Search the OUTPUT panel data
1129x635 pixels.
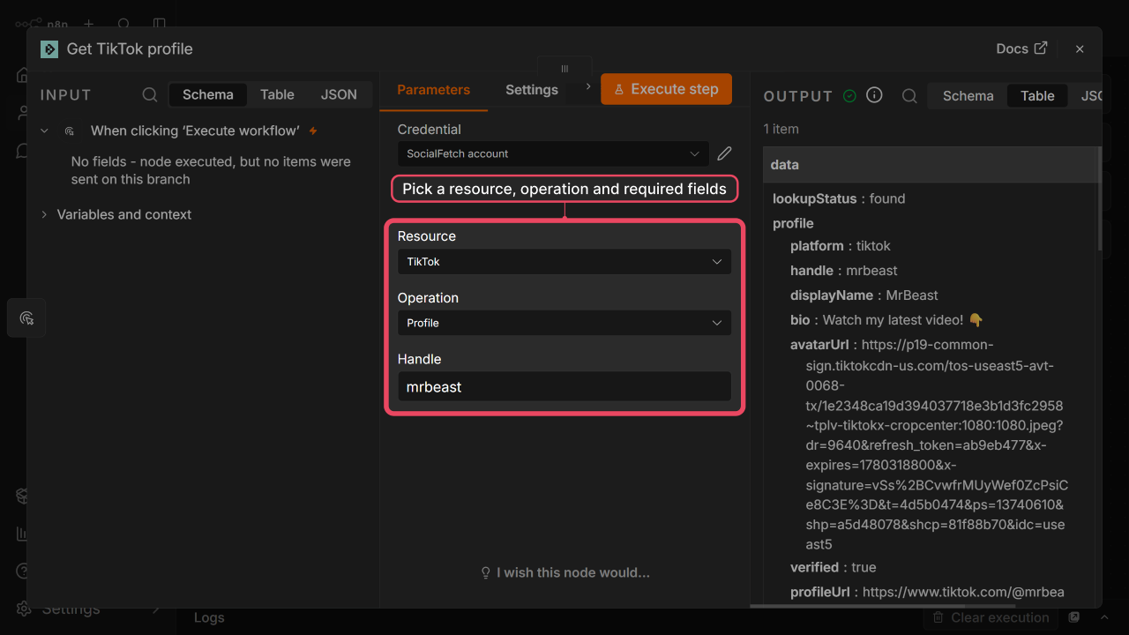(x=909, y=95)
